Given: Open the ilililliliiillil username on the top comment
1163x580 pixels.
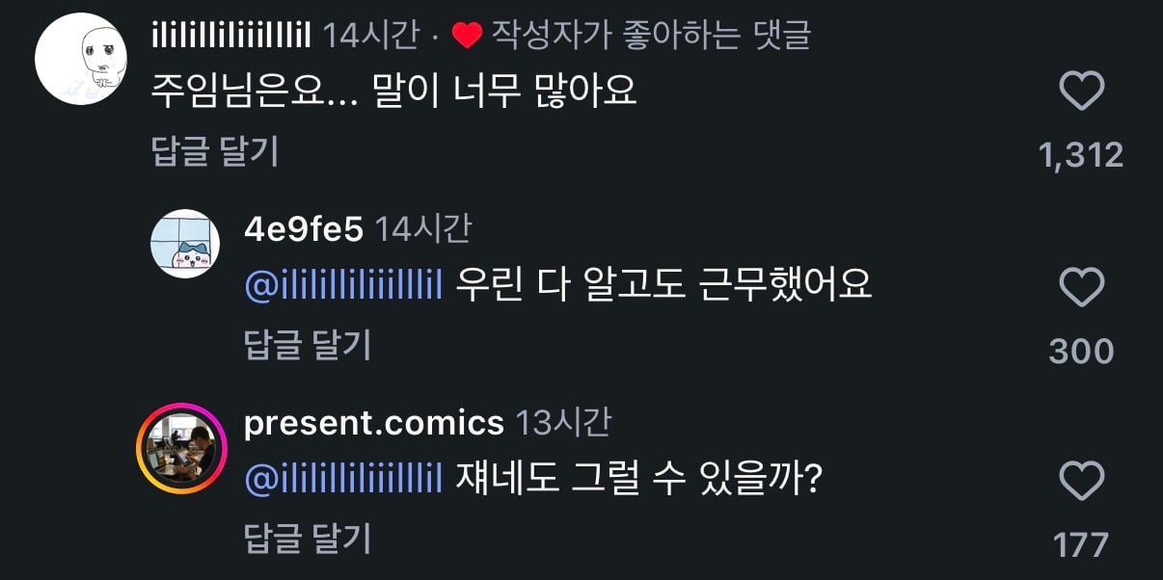Looking at the screenshot, I should point(231,36).
